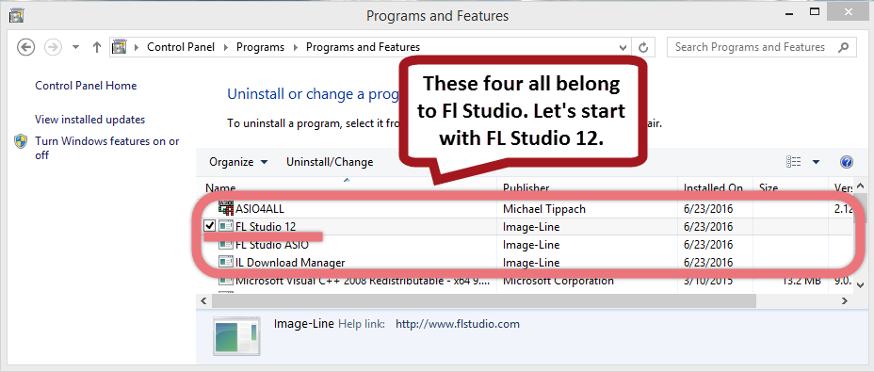Expand arrow after Programs breadcrumb
874x372 pixels.
point(296,47)
